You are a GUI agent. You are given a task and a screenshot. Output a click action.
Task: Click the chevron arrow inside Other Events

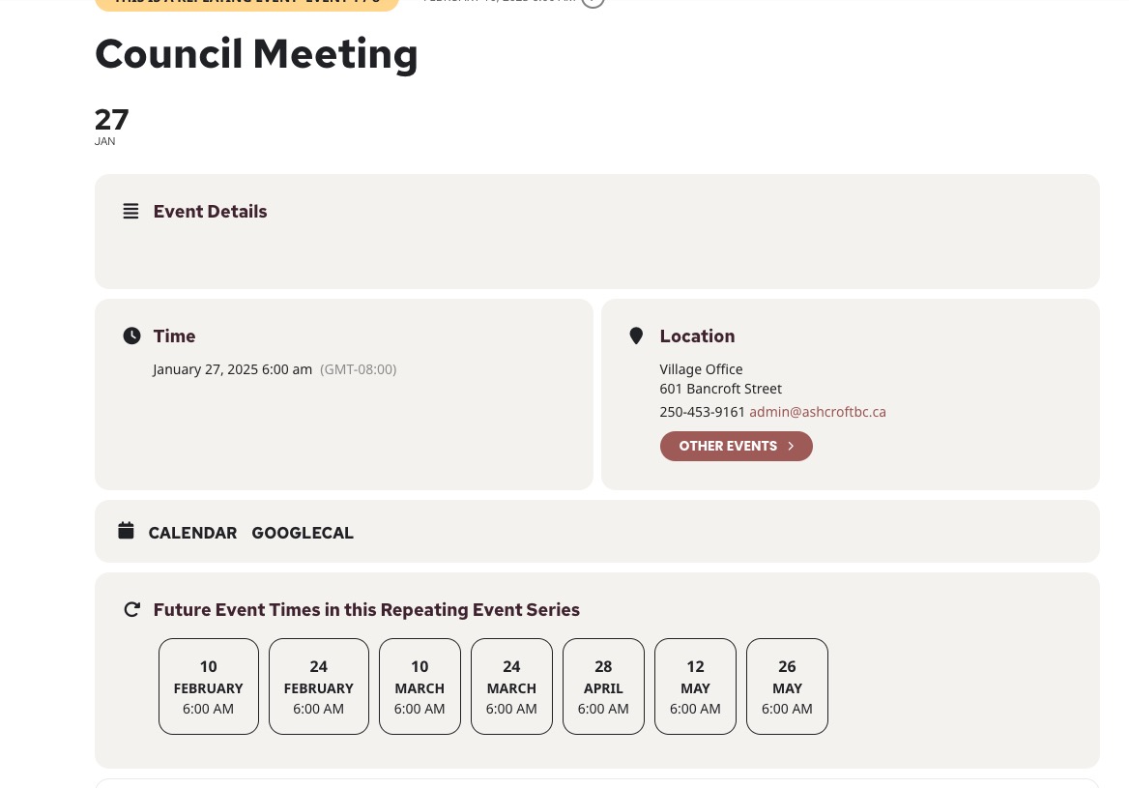tap(791, 446)
